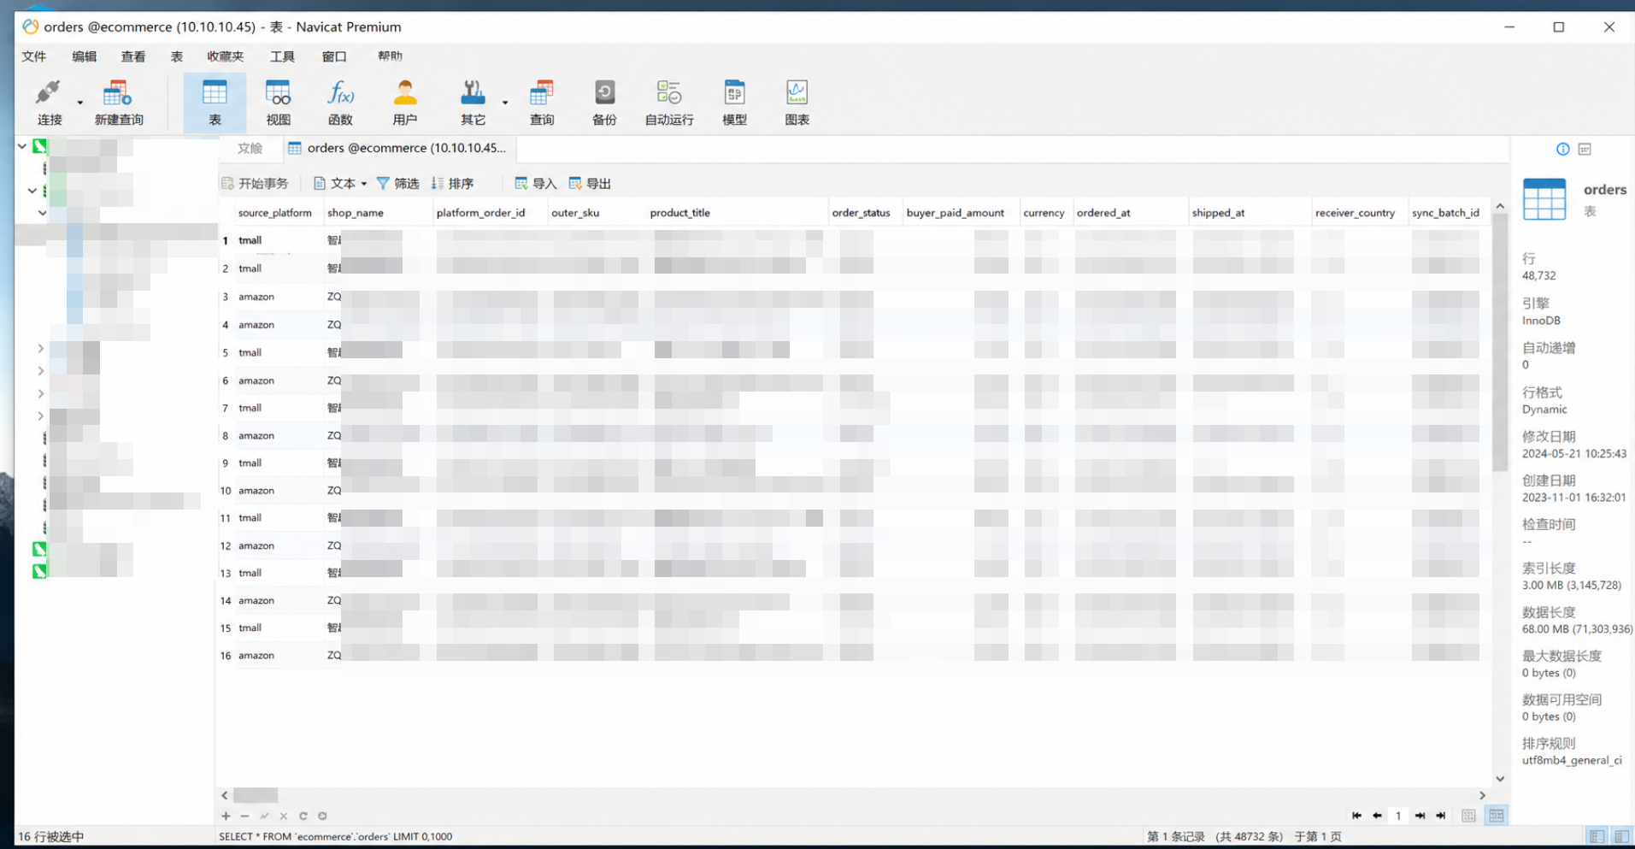This screenshot has width=1635, height=849.
Task: Select the 视图 views icon in toolbar
Action: pyautogui.click(x=278, y=103)
